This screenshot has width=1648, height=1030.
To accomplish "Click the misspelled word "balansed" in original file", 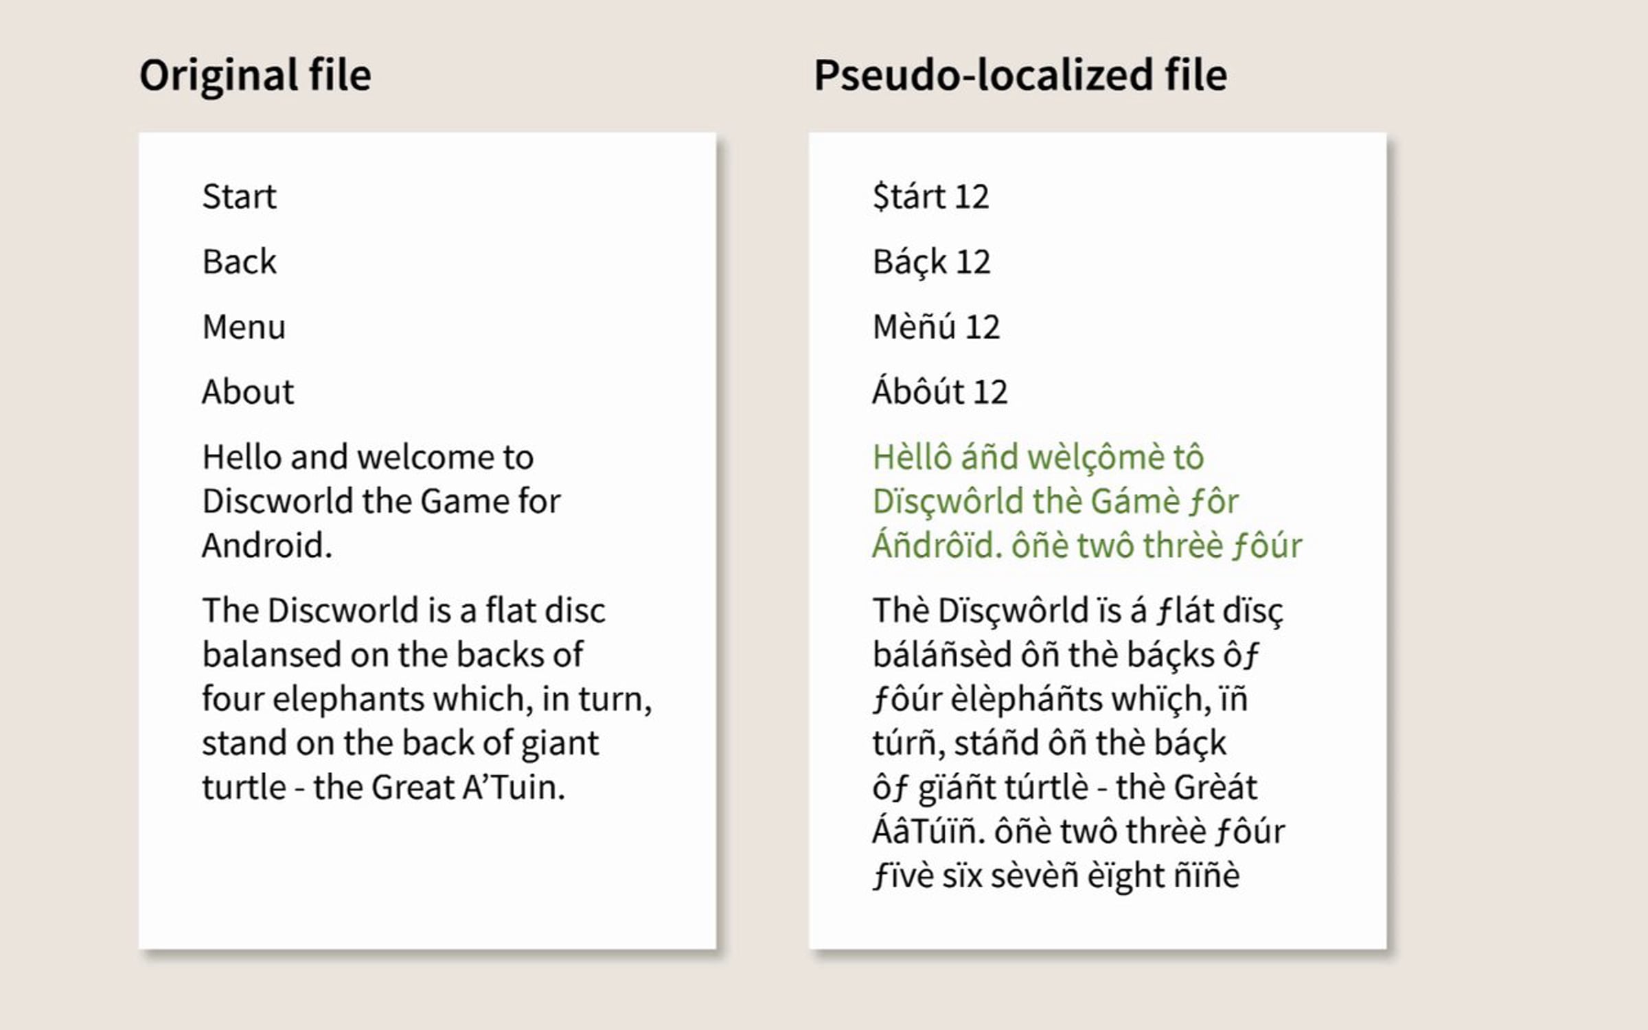I will [271, 654].
